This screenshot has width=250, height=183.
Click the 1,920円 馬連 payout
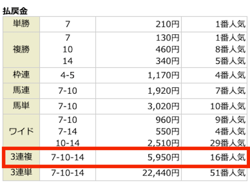coord(163,91)
